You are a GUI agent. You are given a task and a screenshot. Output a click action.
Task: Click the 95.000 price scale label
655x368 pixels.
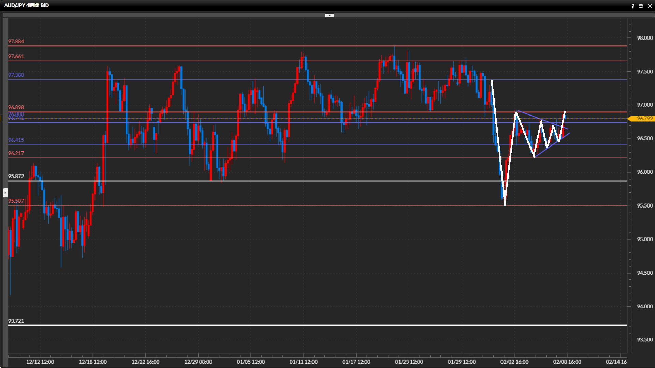coord(645,239)
